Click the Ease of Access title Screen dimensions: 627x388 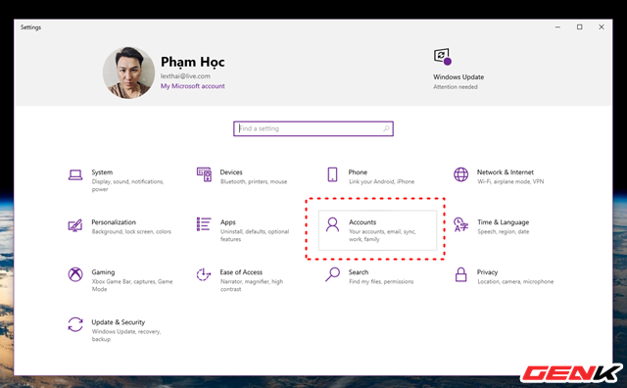[241, 272]
